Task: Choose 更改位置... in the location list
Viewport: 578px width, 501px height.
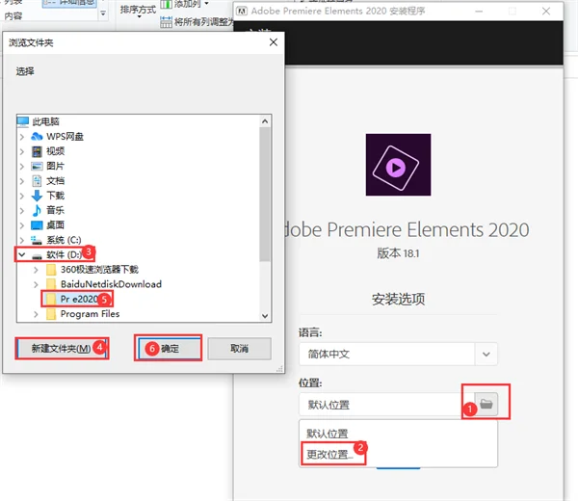Action: [329, 455]
